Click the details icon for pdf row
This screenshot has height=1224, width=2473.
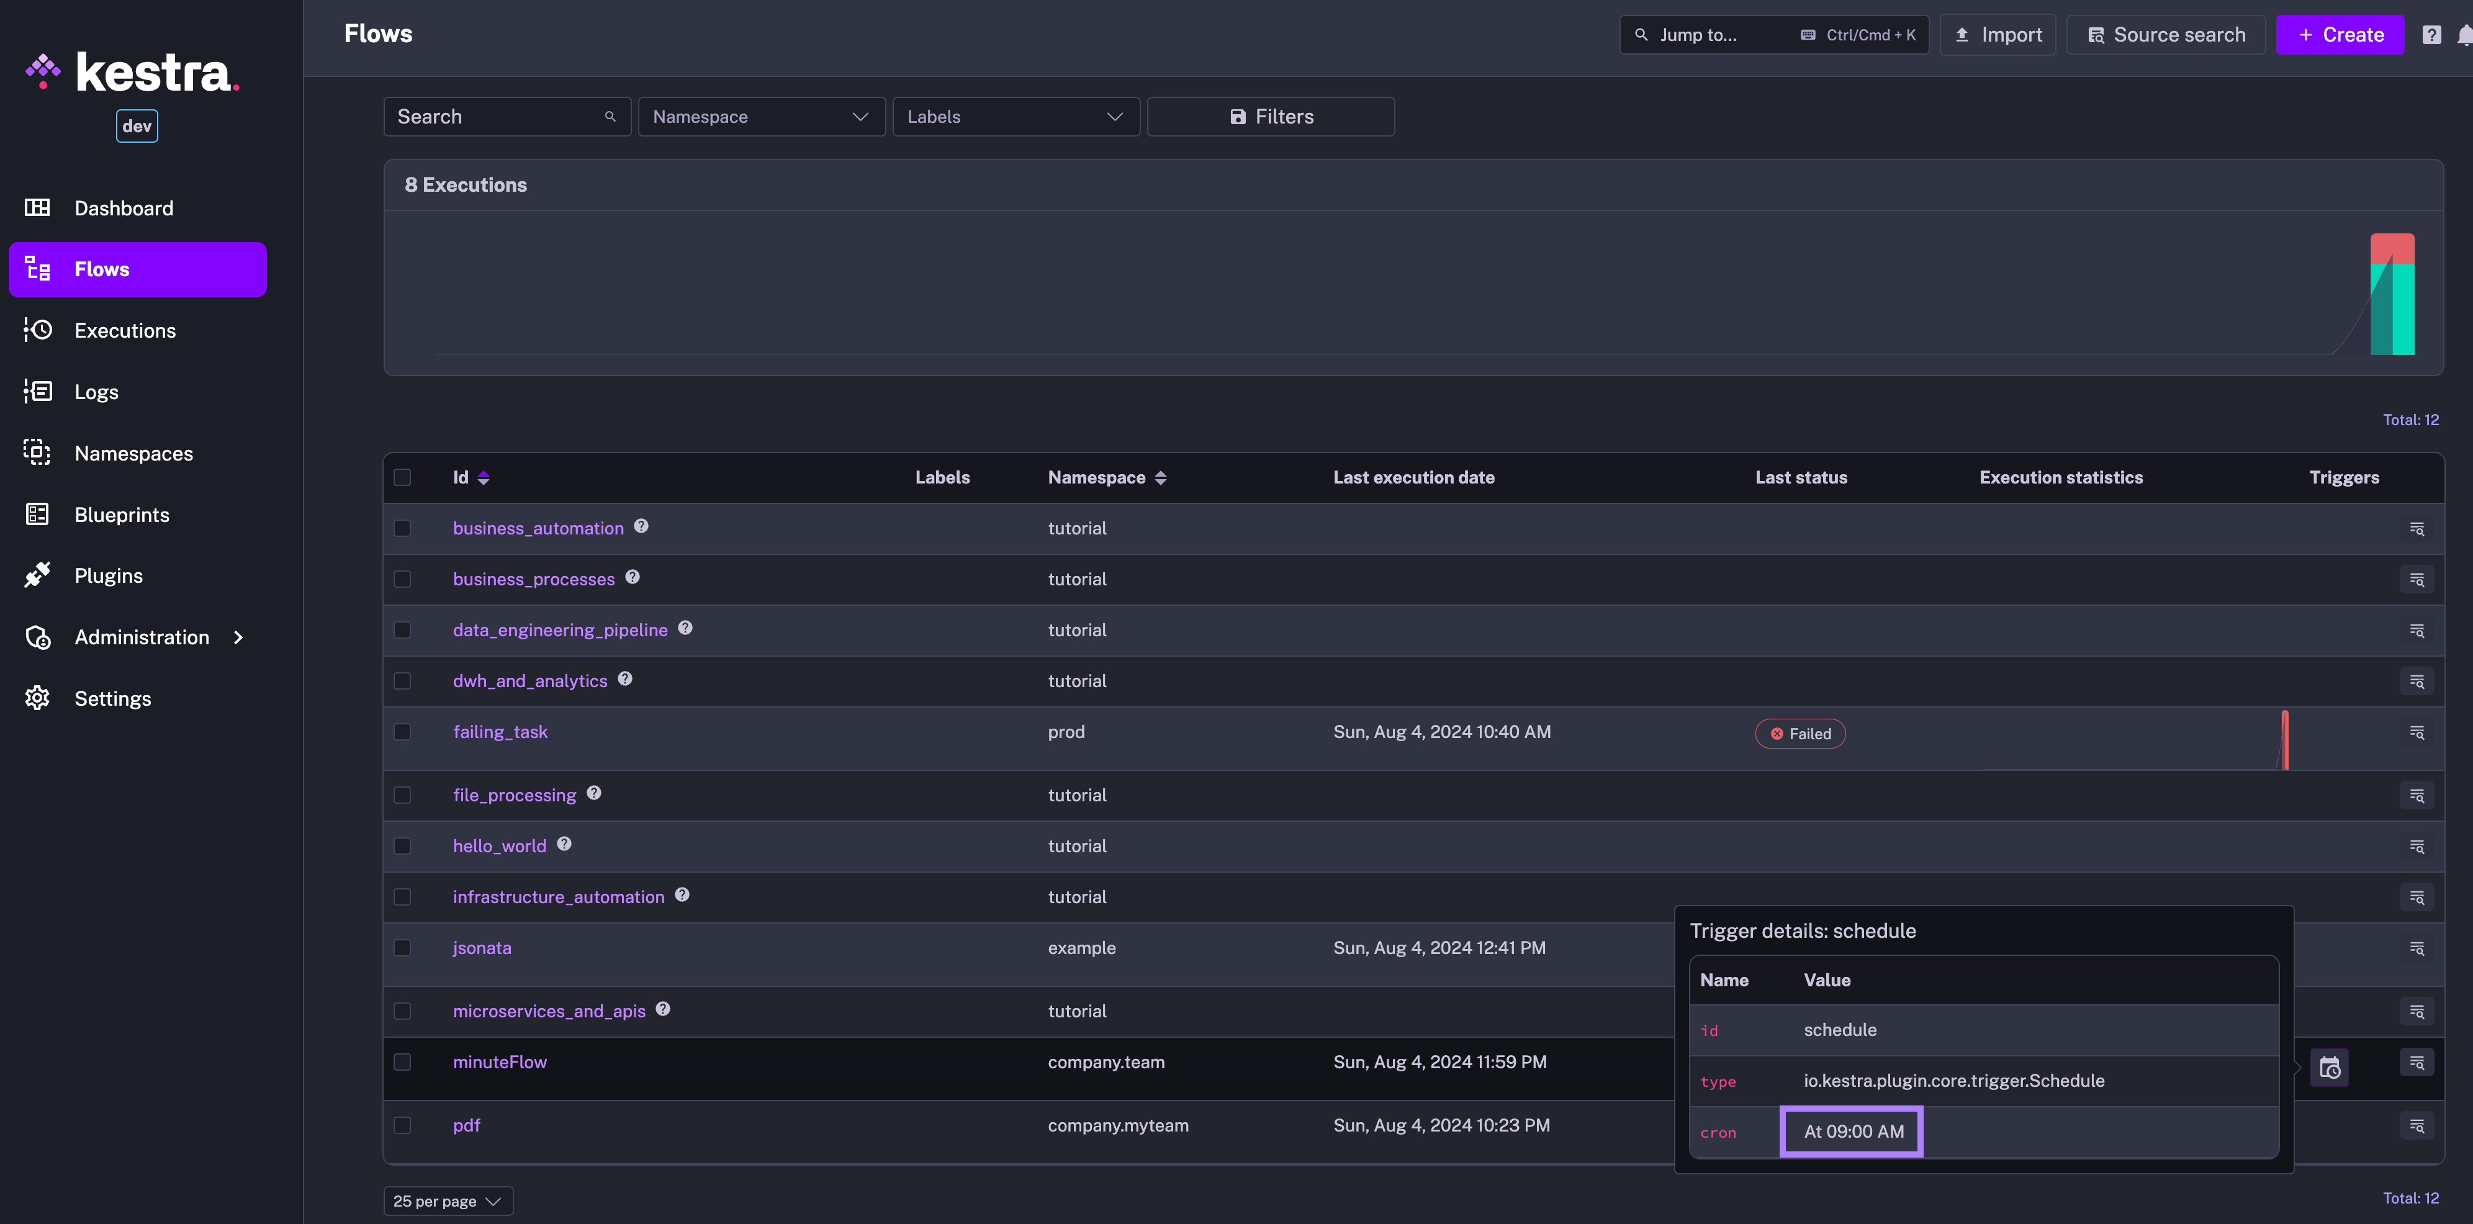[2417, 1125]
